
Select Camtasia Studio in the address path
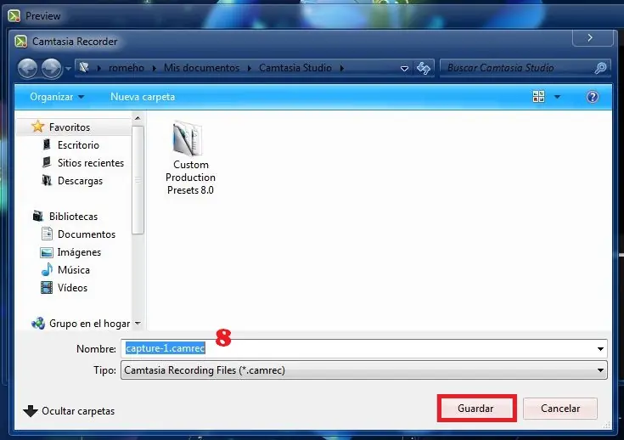pyautogui.click(x=295, y=68)
